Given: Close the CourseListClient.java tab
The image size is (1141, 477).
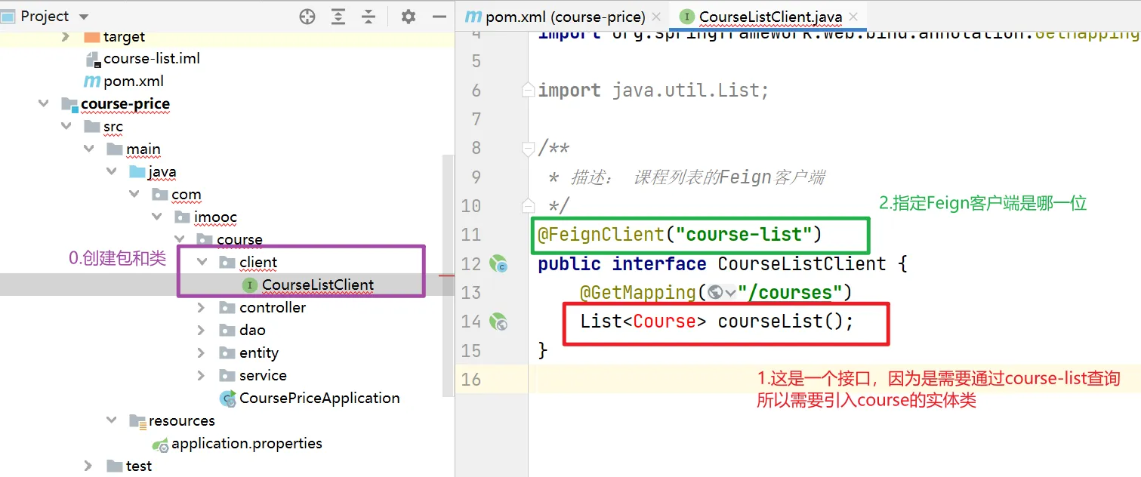Looking at the screenshot, I should (x=854, y=17).
